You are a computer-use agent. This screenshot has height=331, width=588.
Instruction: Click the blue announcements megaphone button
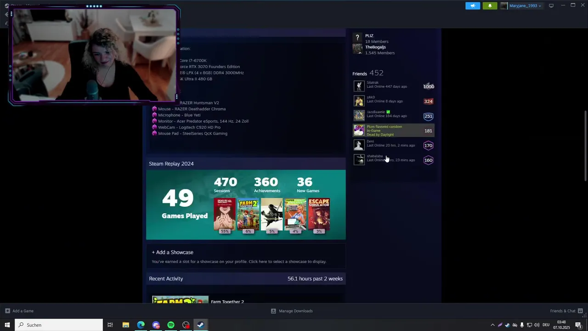tap(473, 6)
